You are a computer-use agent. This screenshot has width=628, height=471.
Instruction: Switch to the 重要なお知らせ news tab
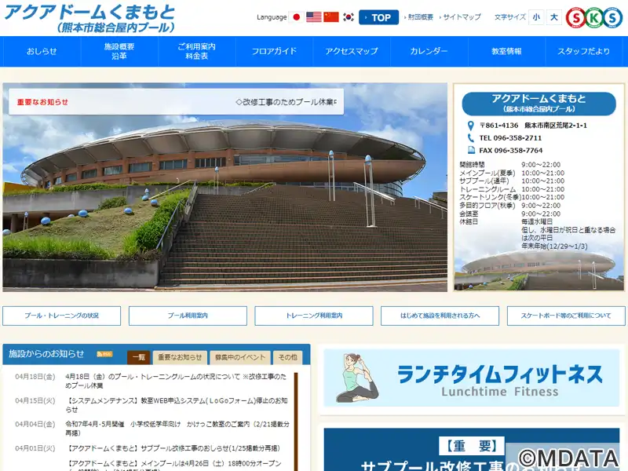(180, 357)
